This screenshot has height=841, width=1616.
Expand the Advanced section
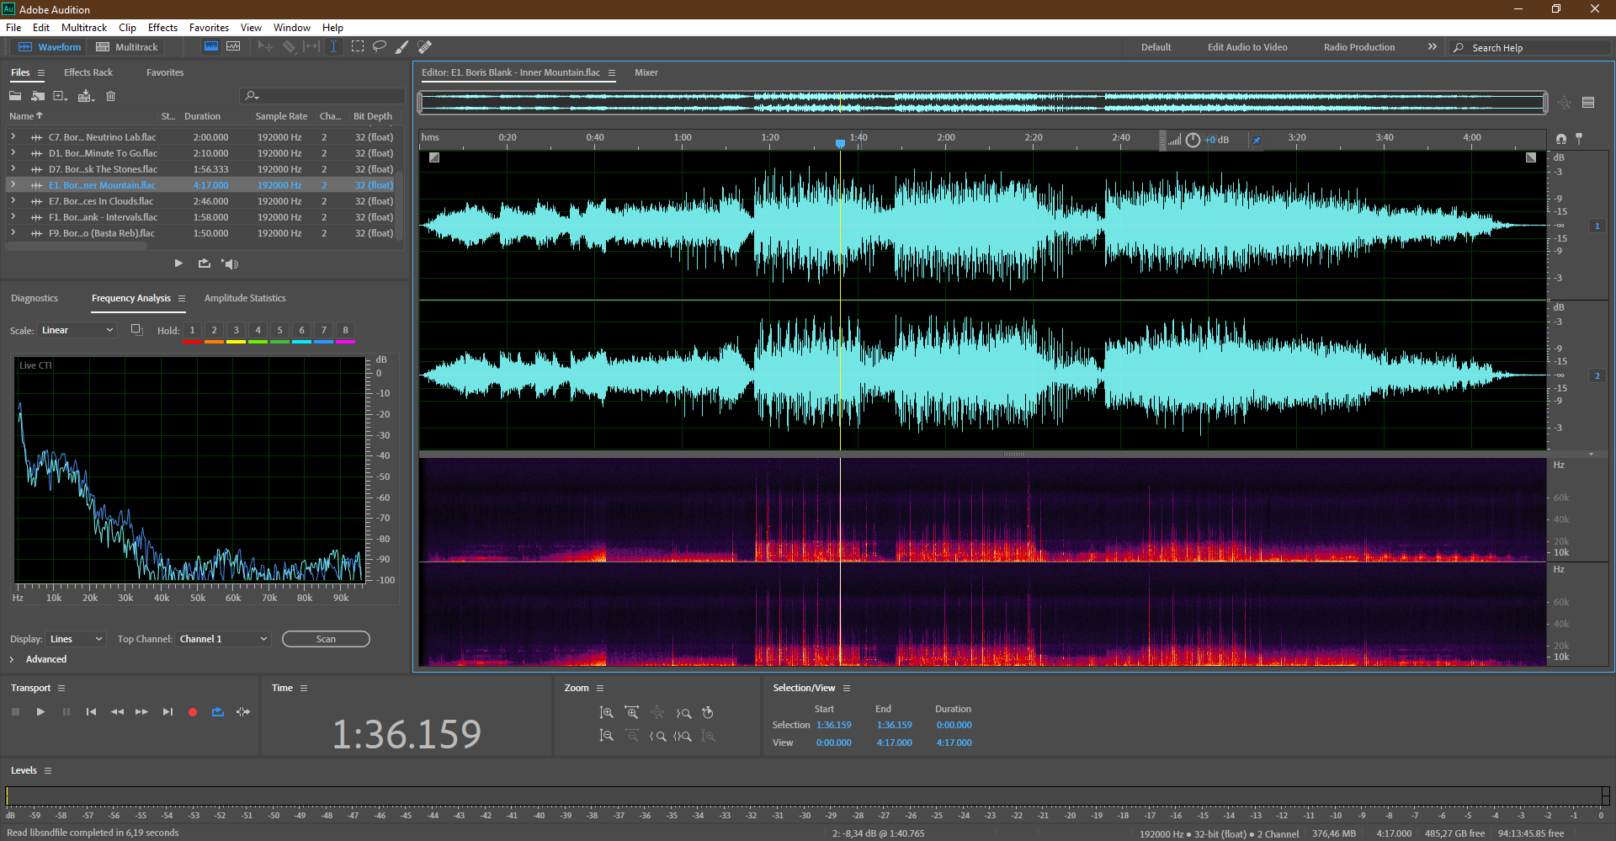click(x=12, y=659)
